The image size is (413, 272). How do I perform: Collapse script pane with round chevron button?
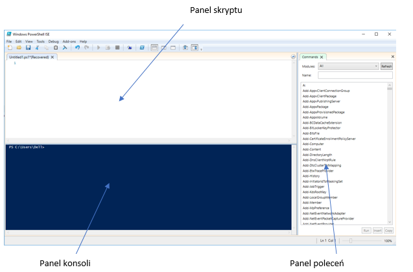click(293, 57)
